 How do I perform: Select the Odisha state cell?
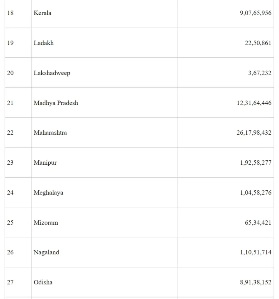tap(43, 283)
